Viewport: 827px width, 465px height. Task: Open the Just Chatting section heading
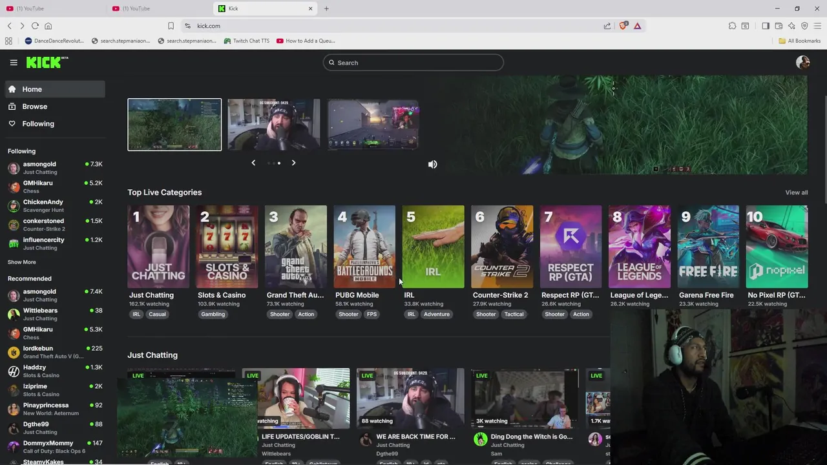pos(152,355)
